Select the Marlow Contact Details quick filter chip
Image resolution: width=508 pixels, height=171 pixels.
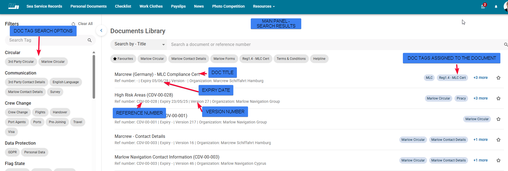189,59
